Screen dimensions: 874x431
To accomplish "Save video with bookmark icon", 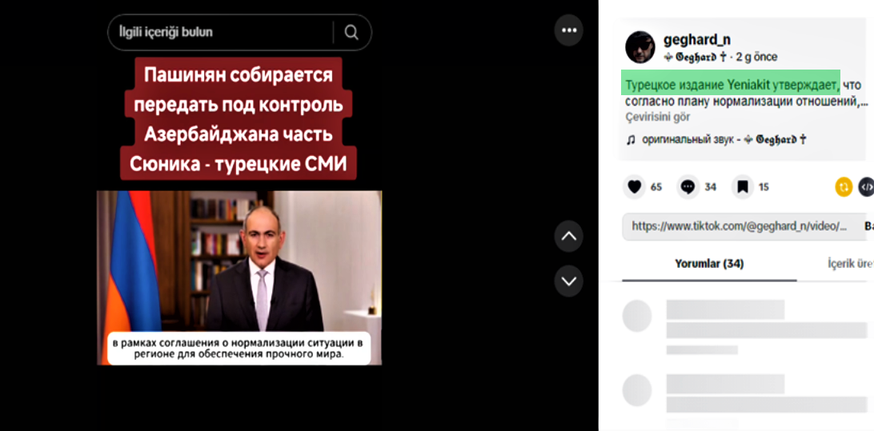I will point(743,187).
